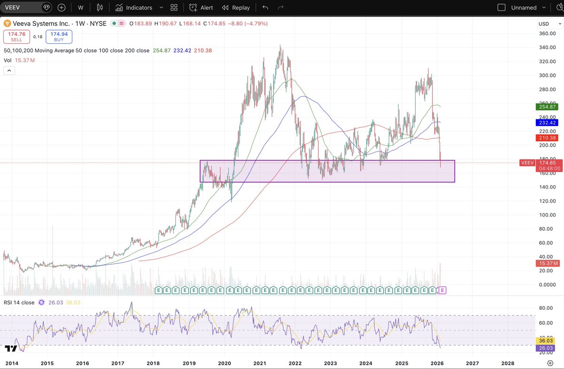Viewport: 564px width, 369px height.
Task: Create an Alert from the top toolbar
Action: pyautogui.click(x=201, y=8)
